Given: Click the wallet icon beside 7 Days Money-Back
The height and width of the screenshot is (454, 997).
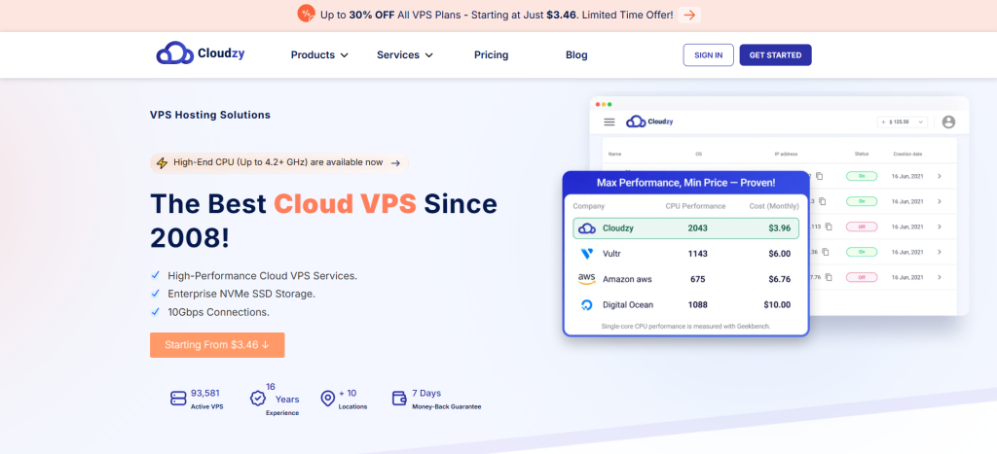Looking at the screenshot, I should (399, 399).
